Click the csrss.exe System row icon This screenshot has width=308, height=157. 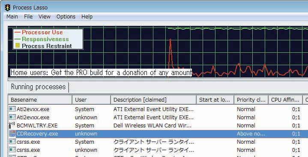click(x=12, y=142)
